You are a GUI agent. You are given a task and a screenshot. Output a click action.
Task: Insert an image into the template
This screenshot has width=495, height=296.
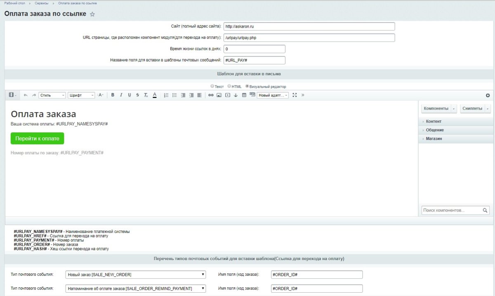coord(219,95)
